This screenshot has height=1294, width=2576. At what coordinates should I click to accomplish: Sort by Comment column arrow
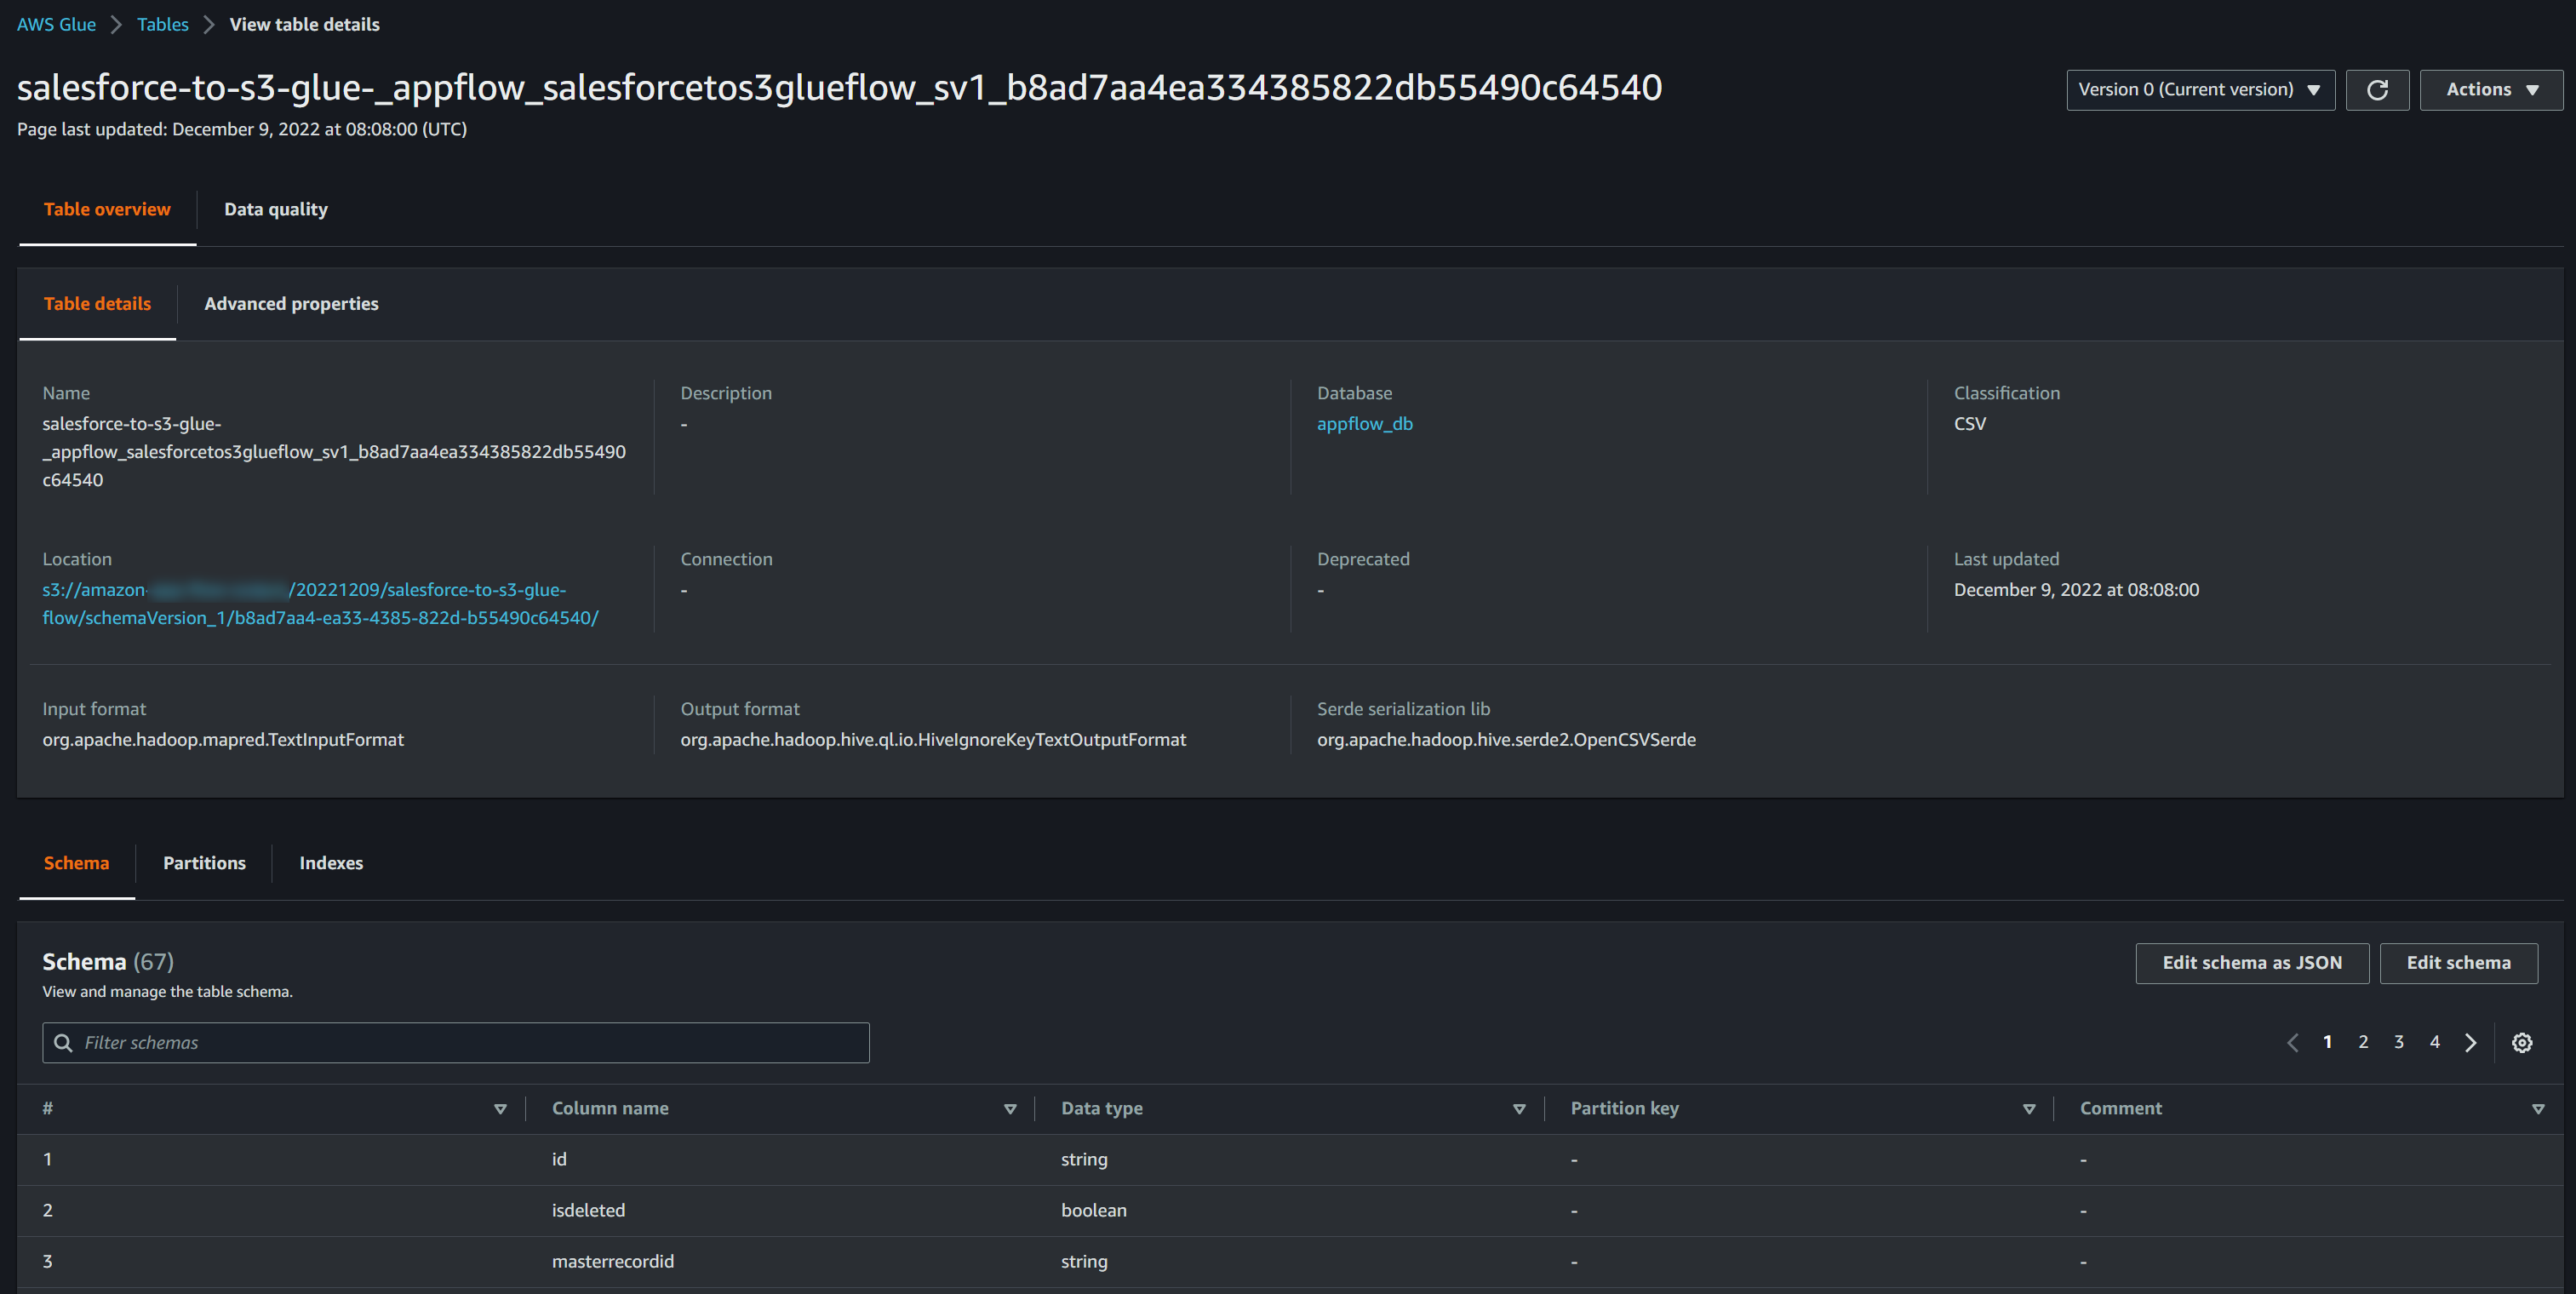2537,1109
